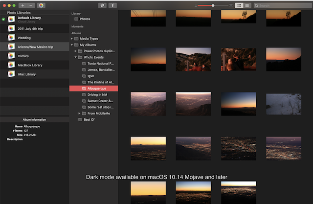
Task: Open the Tonto National album
Action: pyautogui.click(x=100, y=63)
